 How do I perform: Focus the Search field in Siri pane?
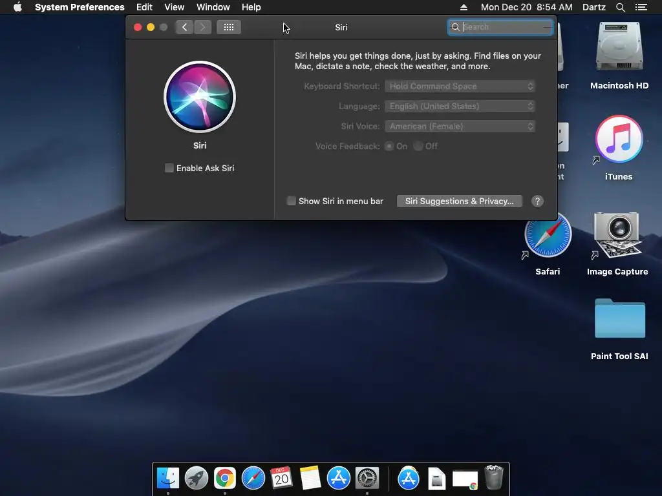(x=500, y=27)
